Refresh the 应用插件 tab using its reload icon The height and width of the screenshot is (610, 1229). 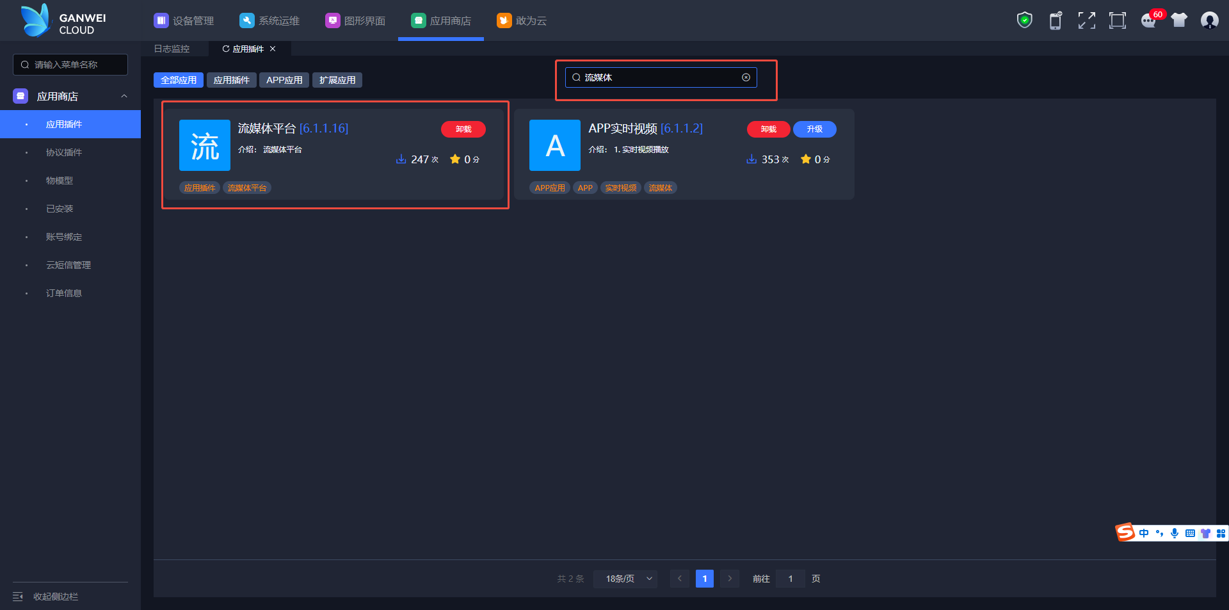pos(225,49)
